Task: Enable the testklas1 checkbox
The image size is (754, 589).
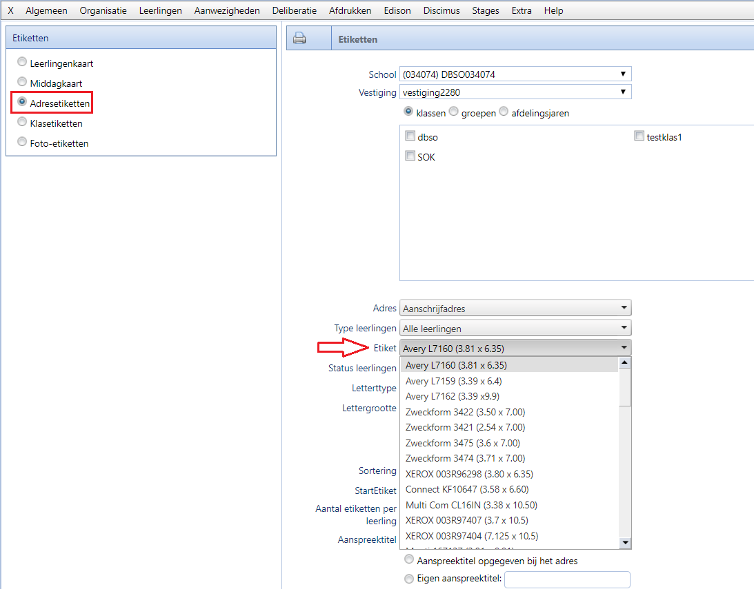Action: point(639,136)
